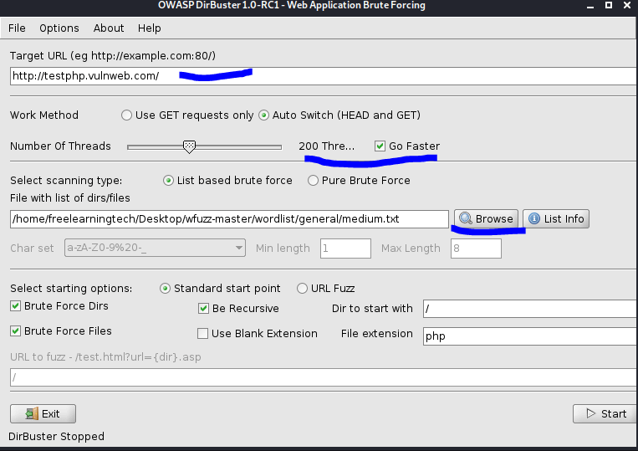Click the File extension field
Viewport: 638px width, 451px height.
click(531, 336)
